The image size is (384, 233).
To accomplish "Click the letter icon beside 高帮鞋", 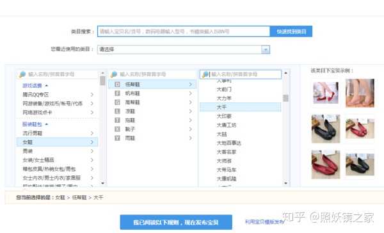I will pos(118,102).
